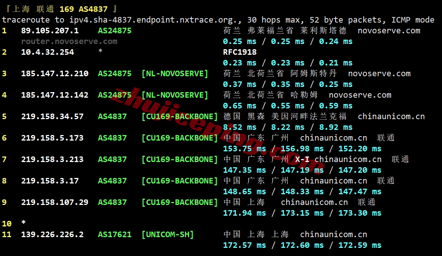
Task: Click the 152.20 ms latency value
Action: point(360,149)
